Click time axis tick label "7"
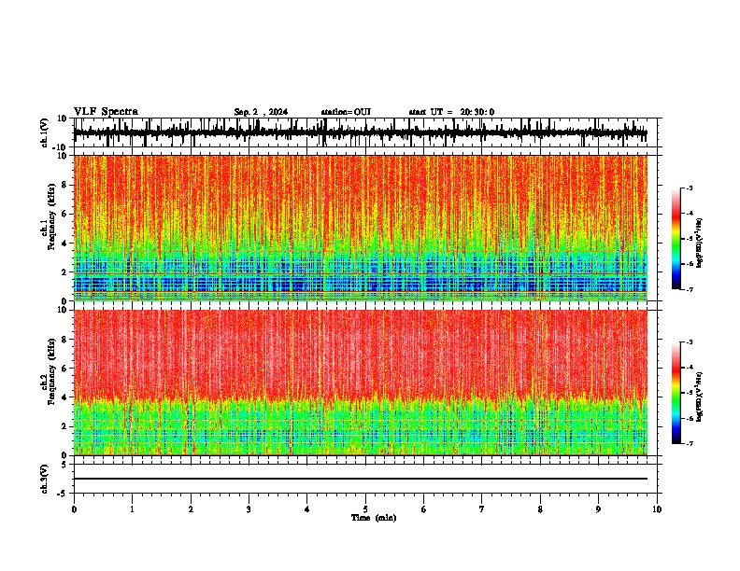The width and height of the screenshot is (740, 571). (482, 509)
